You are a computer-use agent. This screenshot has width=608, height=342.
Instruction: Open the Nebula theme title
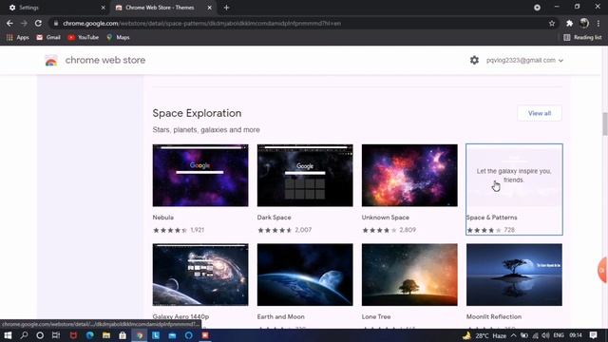click(x=163, y=218)
